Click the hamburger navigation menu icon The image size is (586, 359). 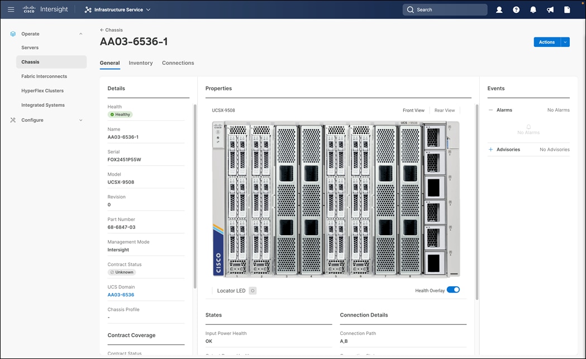[x=11, y=9]
